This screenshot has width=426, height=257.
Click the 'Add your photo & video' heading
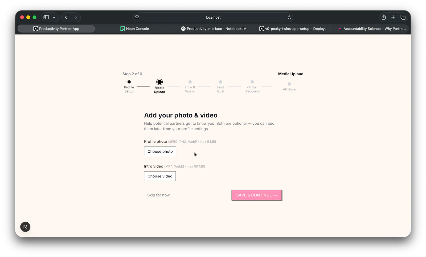point(181,115)
